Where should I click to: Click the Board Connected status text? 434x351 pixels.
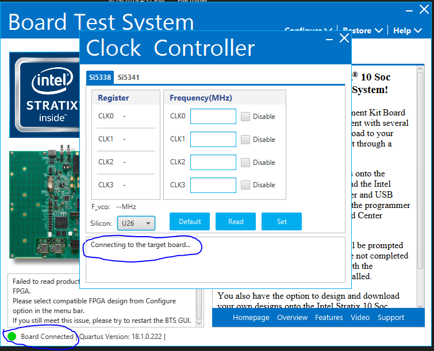[x=47, y=337]
